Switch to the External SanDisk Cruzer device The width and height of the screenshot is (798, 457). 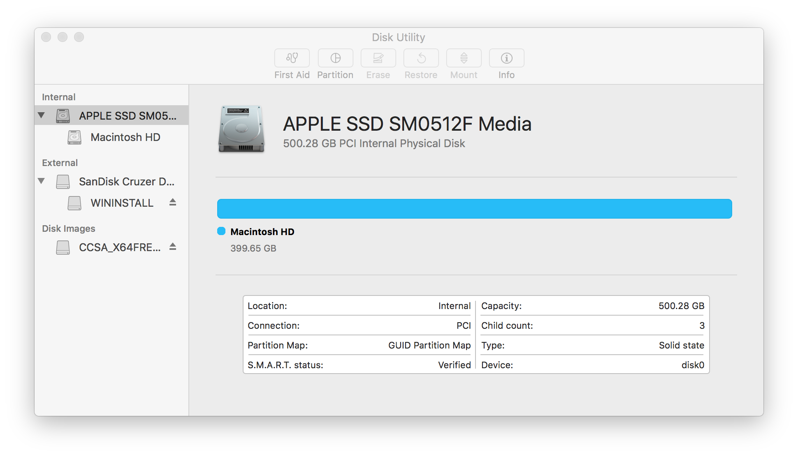126,181
